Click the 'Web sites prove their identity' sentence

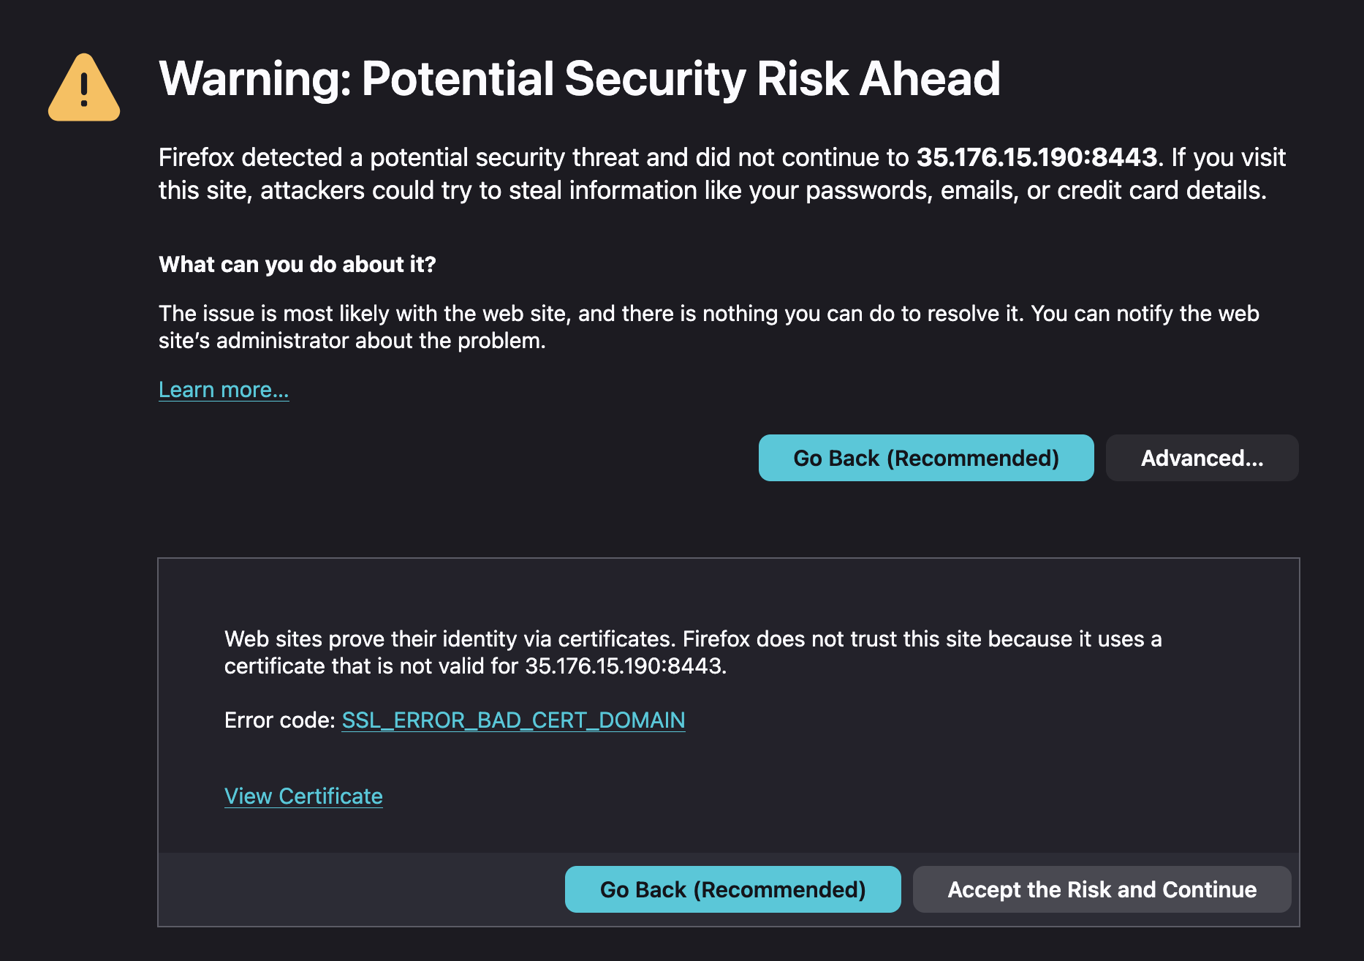pyautogui.click(x=450, y=639)
